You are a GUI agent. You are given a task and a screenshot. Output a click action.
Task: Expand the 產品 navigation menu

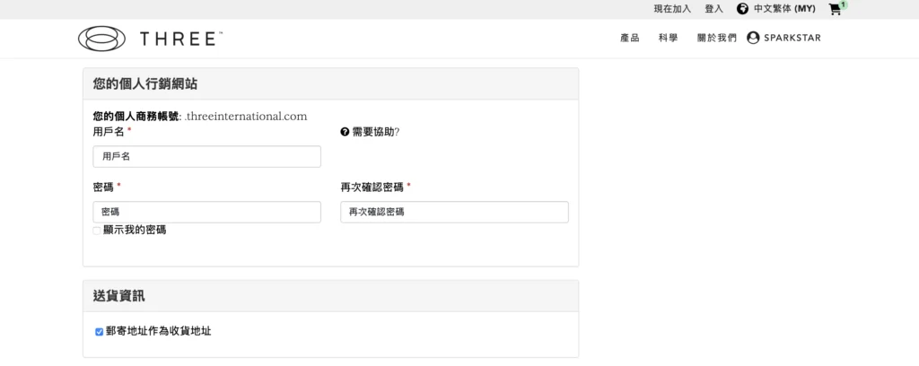coord(629,38)
